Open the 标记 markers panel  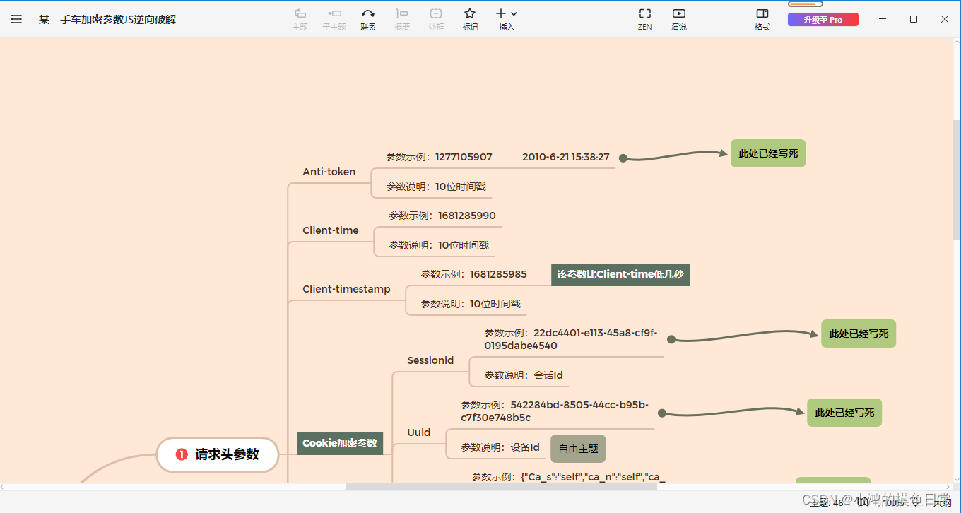click(x=470, y=19)
